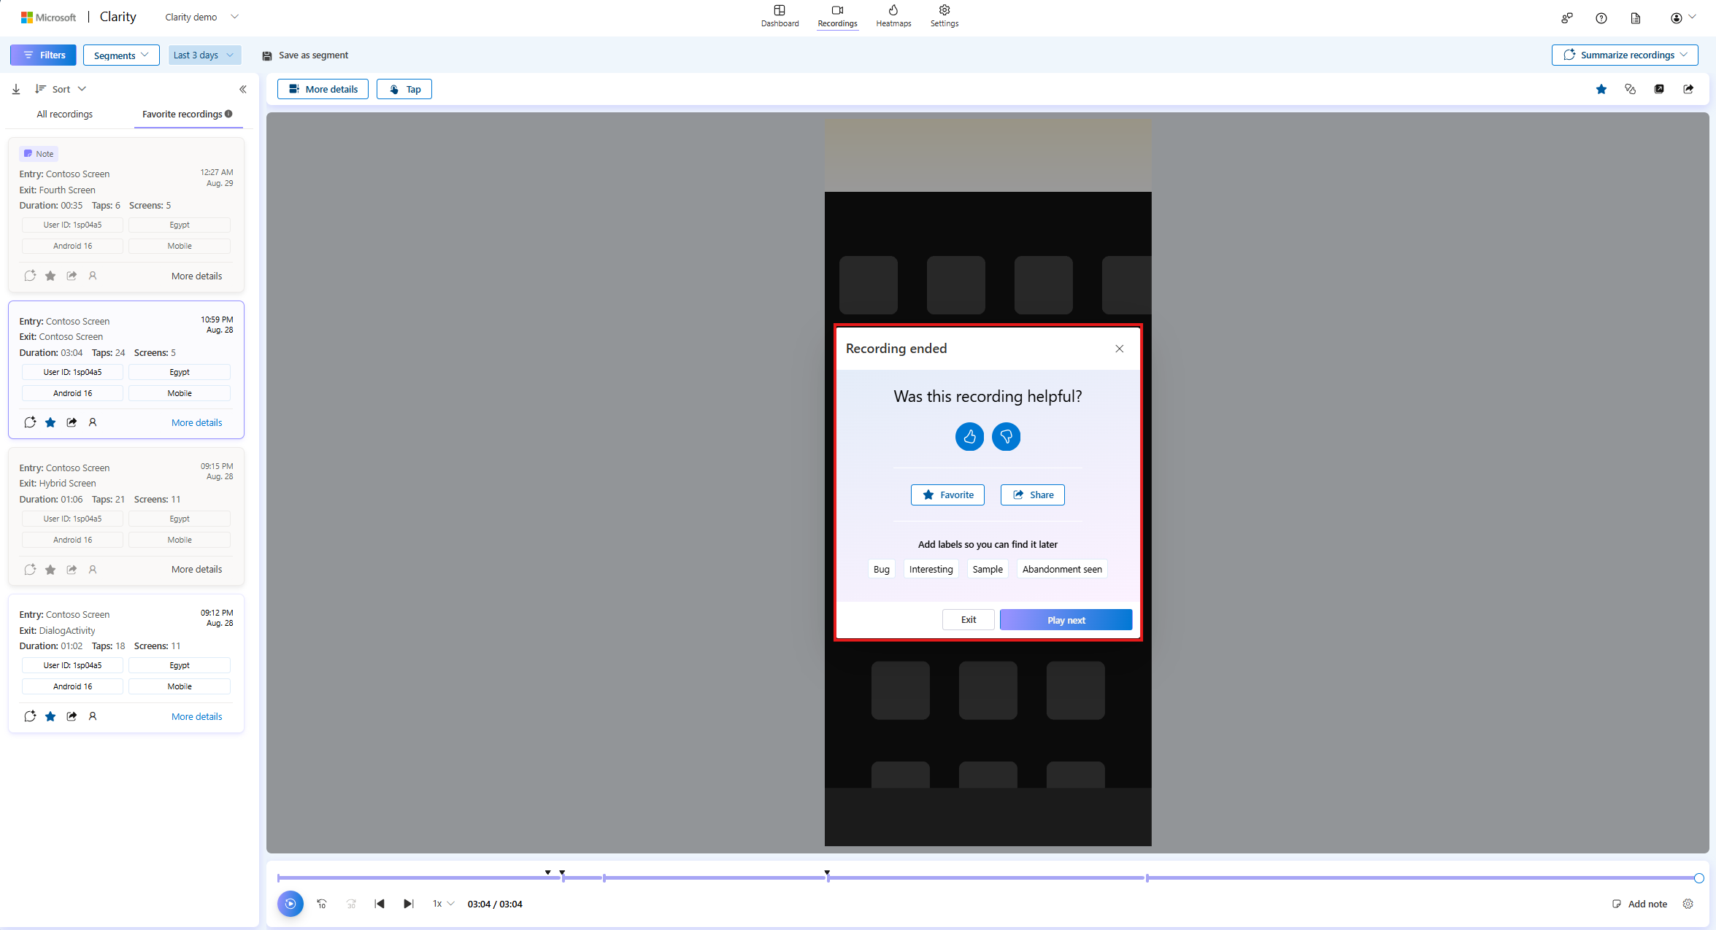This screenshot has width=1716, height=930.
Task: Switch to the All recordings tab
Action: coord(64,114)
